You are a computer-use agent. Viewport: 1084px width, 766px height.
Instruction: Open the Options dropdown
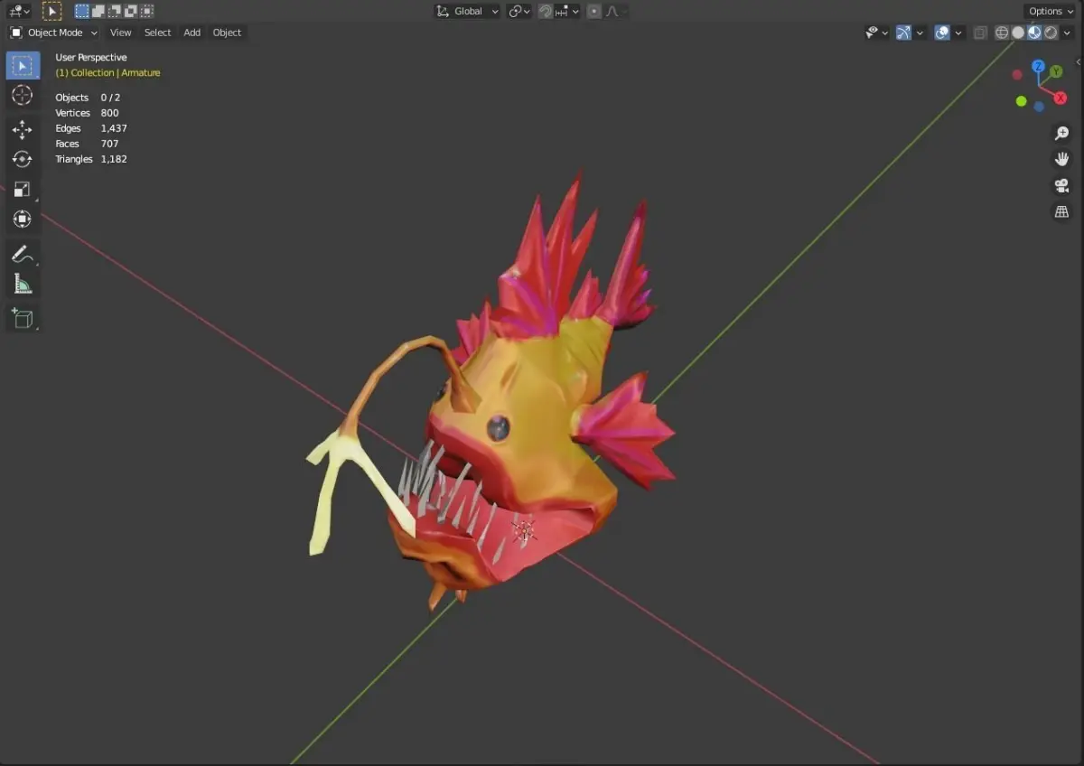1051,11
